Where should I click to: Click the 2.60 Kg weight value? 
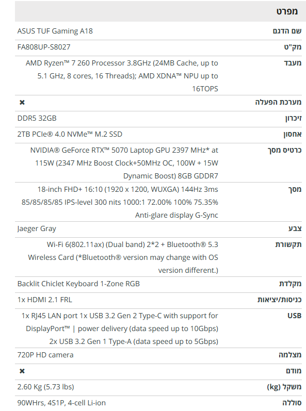click(45, 387)
